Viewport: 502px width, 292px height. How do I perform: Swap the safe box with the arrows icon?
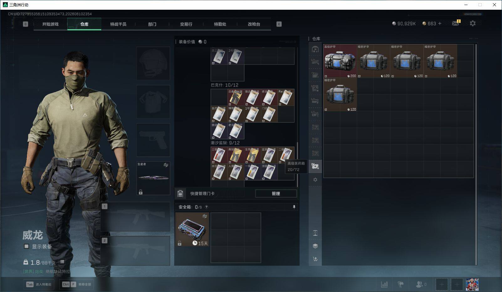[205, 216]
